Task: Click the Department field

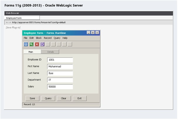Action: 60,80
